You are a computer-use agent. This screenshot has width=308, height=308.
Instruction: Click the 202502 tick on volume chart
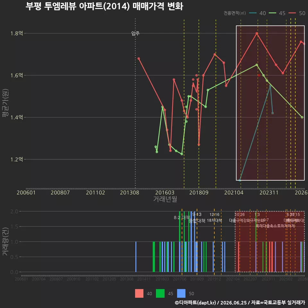(286, 279)
